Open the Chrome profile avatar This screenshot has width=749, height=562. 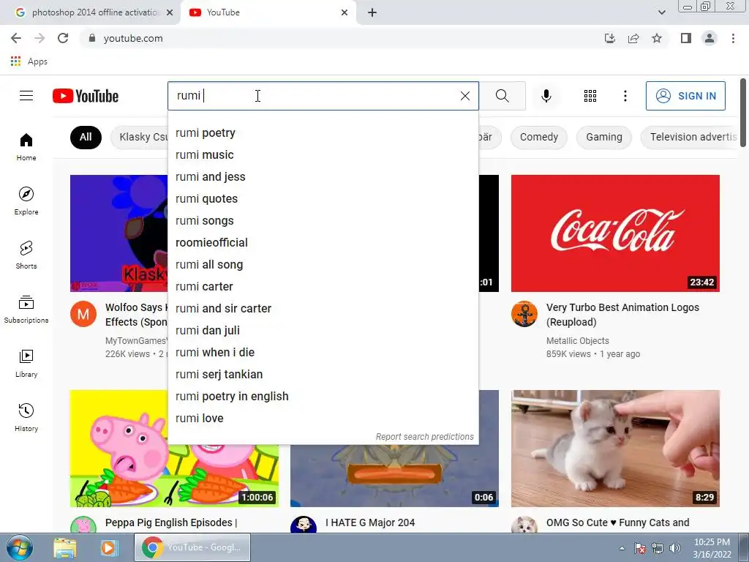(x=710, y=38)
